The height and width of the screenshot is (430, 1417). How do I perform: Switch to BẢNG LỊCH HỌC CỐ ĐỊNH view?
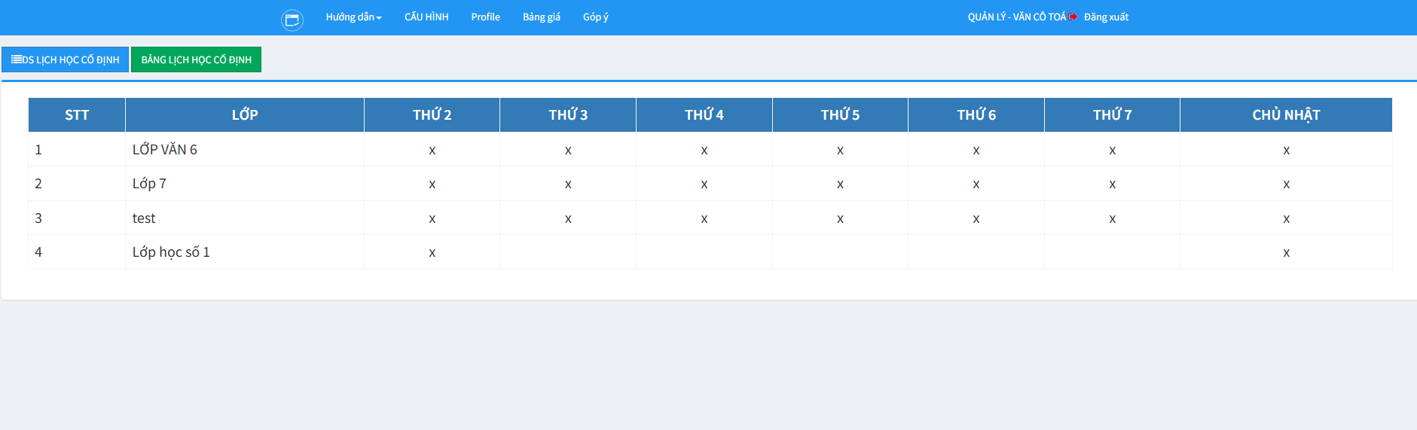(196, 59)
